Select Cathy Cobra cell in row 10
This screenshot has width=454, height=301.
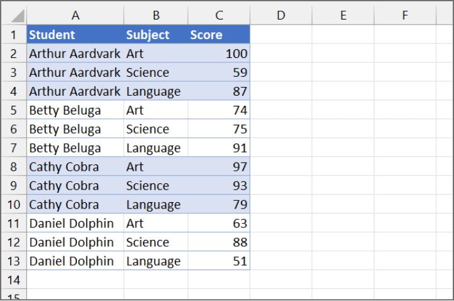tap(75, 205)
